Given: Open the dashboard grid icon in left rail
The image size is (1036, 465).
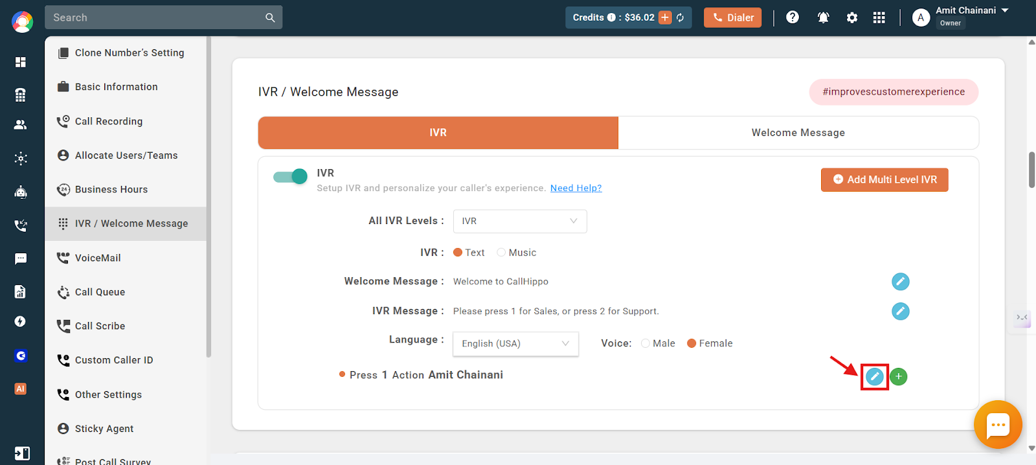Looking at the screenshot, I should (x=21, y=62).
